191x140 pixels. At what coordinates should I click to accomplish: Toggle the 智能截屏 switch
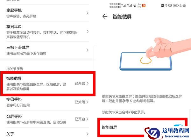click(x=178, y=127)
